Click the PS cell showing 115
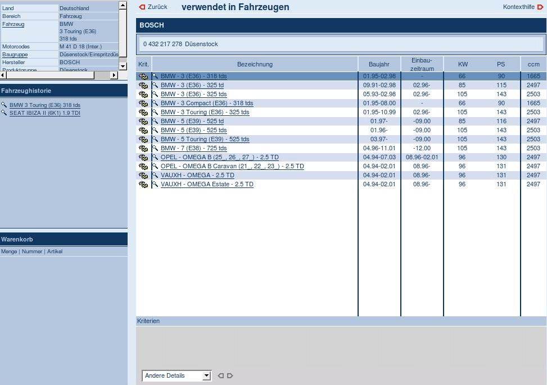Image resolution: width=547 pixels, height=385 pixels. pos(501,85)
